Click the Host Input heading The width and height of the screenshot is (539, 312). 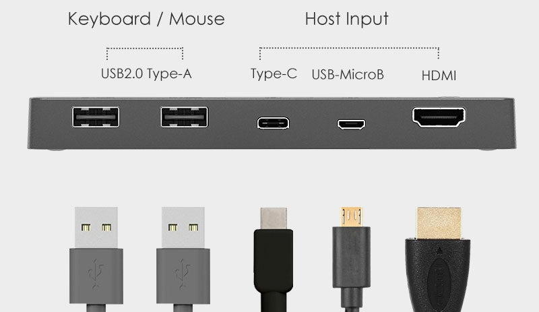(x=346, y=19)
